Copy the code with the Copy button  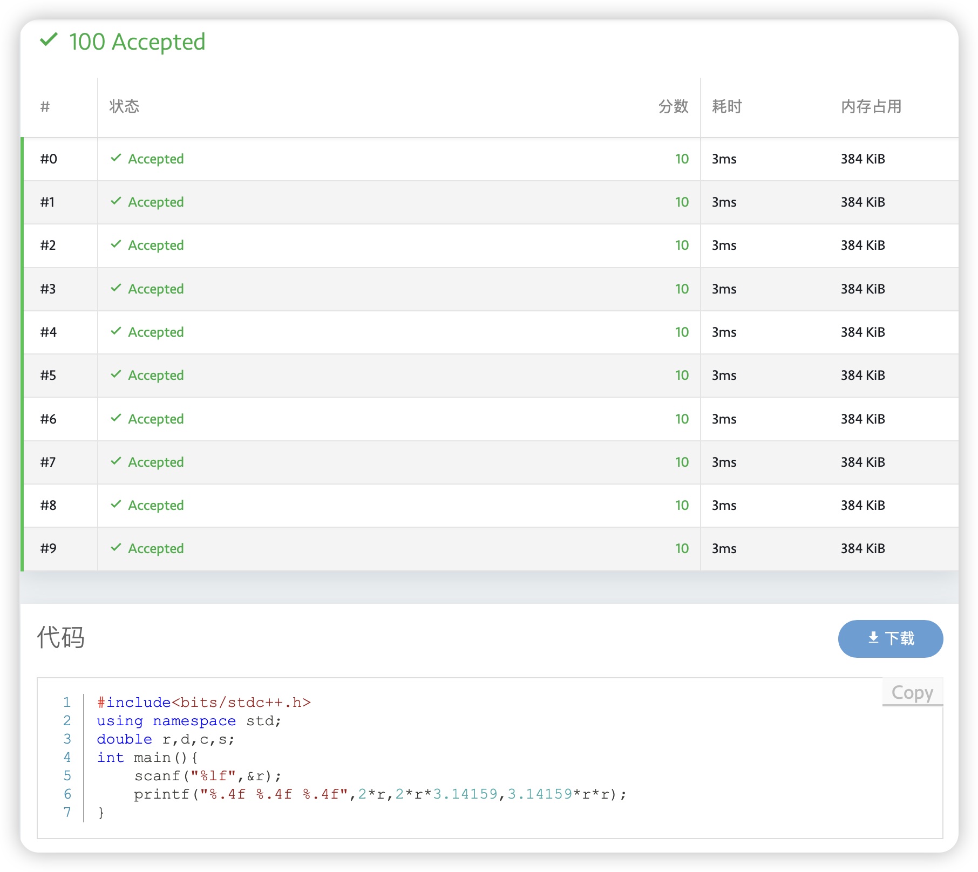[912, 692]
